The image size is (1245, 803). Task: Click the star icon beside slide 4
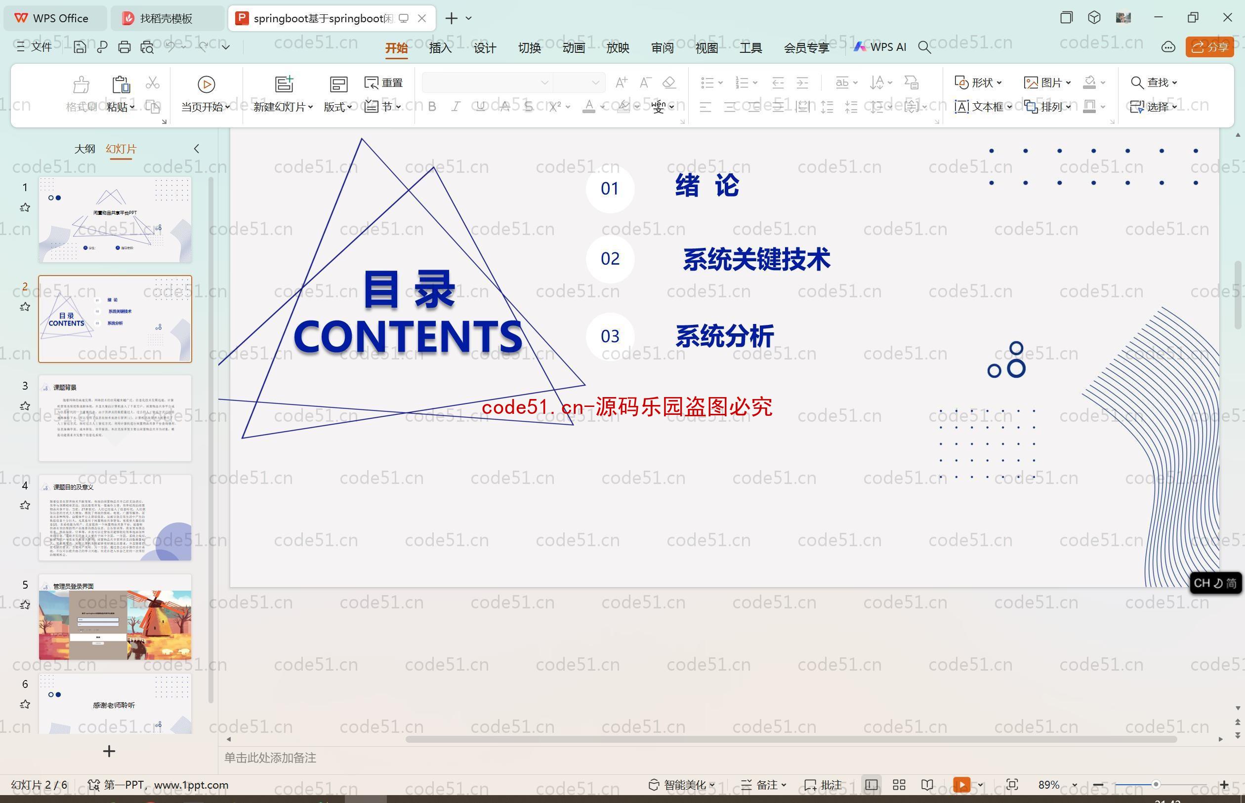click(25, 505)
